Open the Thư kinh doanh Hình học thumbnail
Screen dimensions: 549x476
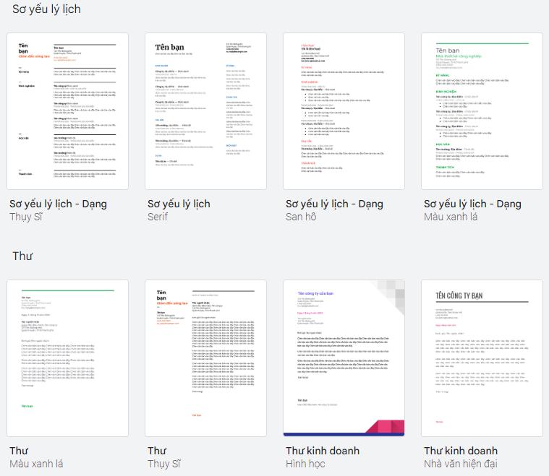point(344,358)
